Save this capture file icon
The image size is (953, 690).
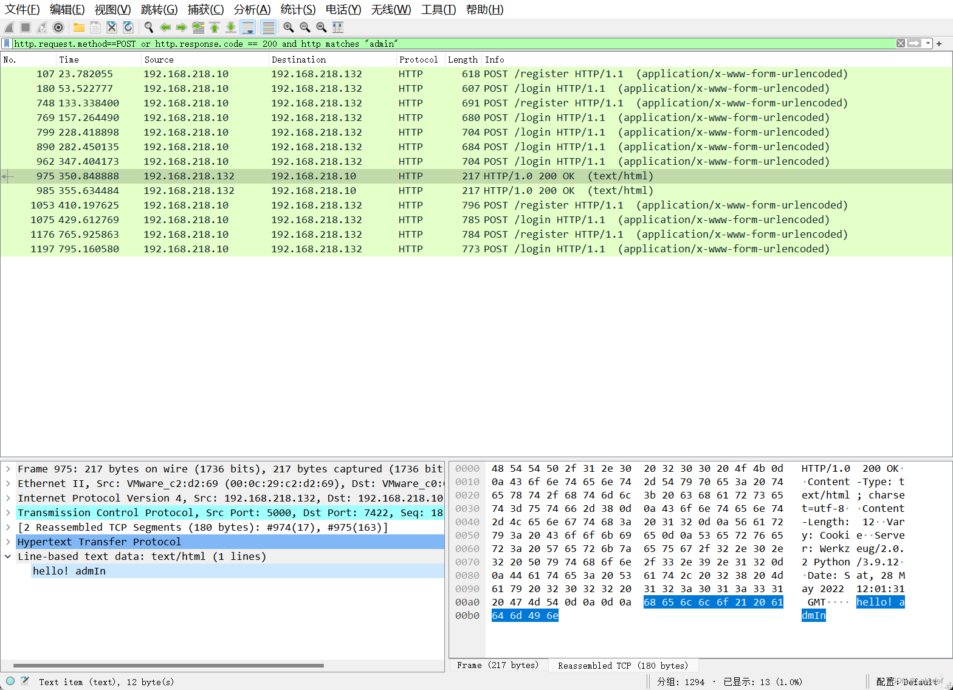click(95, 27)
